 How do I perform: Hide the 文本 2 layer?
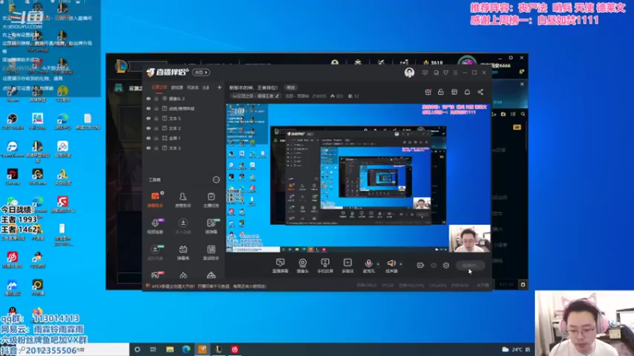[x=148, y=128]
